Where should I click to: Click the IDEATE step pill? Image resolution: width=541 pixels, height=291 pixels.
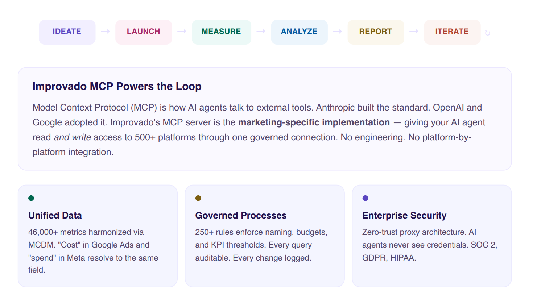coord(67,32)
